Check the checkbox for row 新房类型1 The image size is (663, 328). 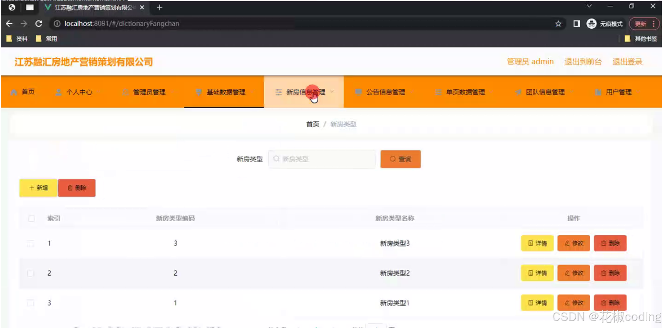(30, 303)
